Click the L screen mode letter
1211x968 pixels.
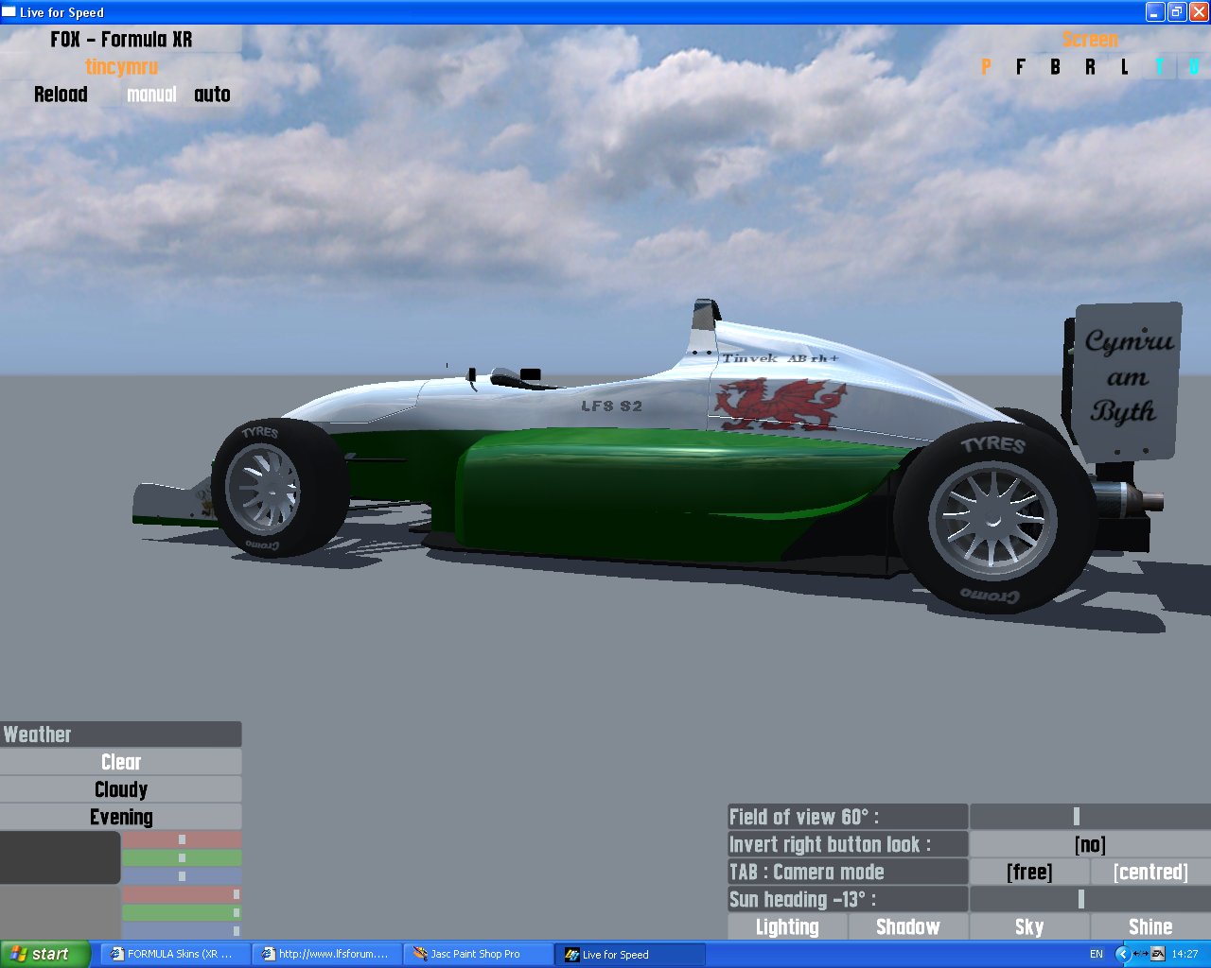1124,67
